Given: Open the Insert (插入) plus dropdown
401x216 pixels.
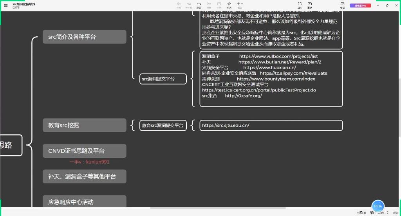Looking at the screenshot, I should [240, 5].
